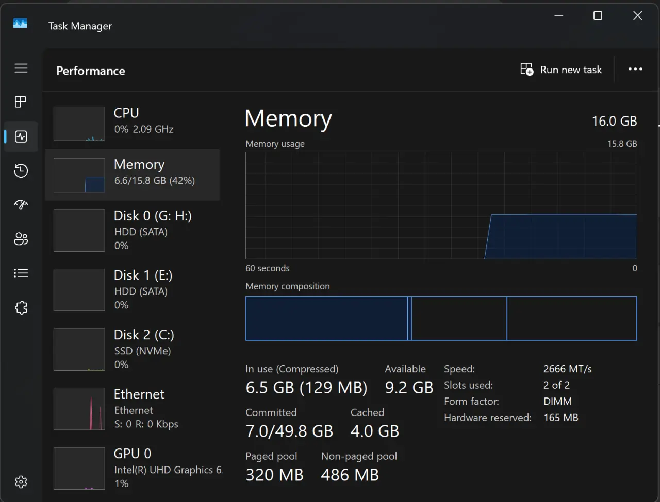Image resolution: width=660 pixels, height=502 pixels.
Task: Click the 15.8 GB graph maximum label
Action: click(x=622, y=144)
